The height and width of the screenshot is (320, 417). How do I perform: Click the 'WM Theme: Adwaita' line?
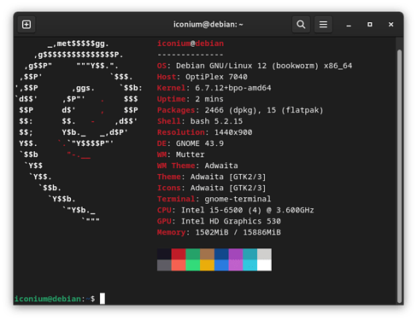197,166
